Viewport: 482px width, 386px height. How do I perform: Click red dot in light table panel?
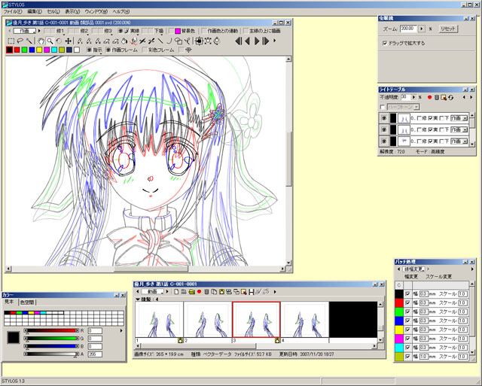[430, 97]
